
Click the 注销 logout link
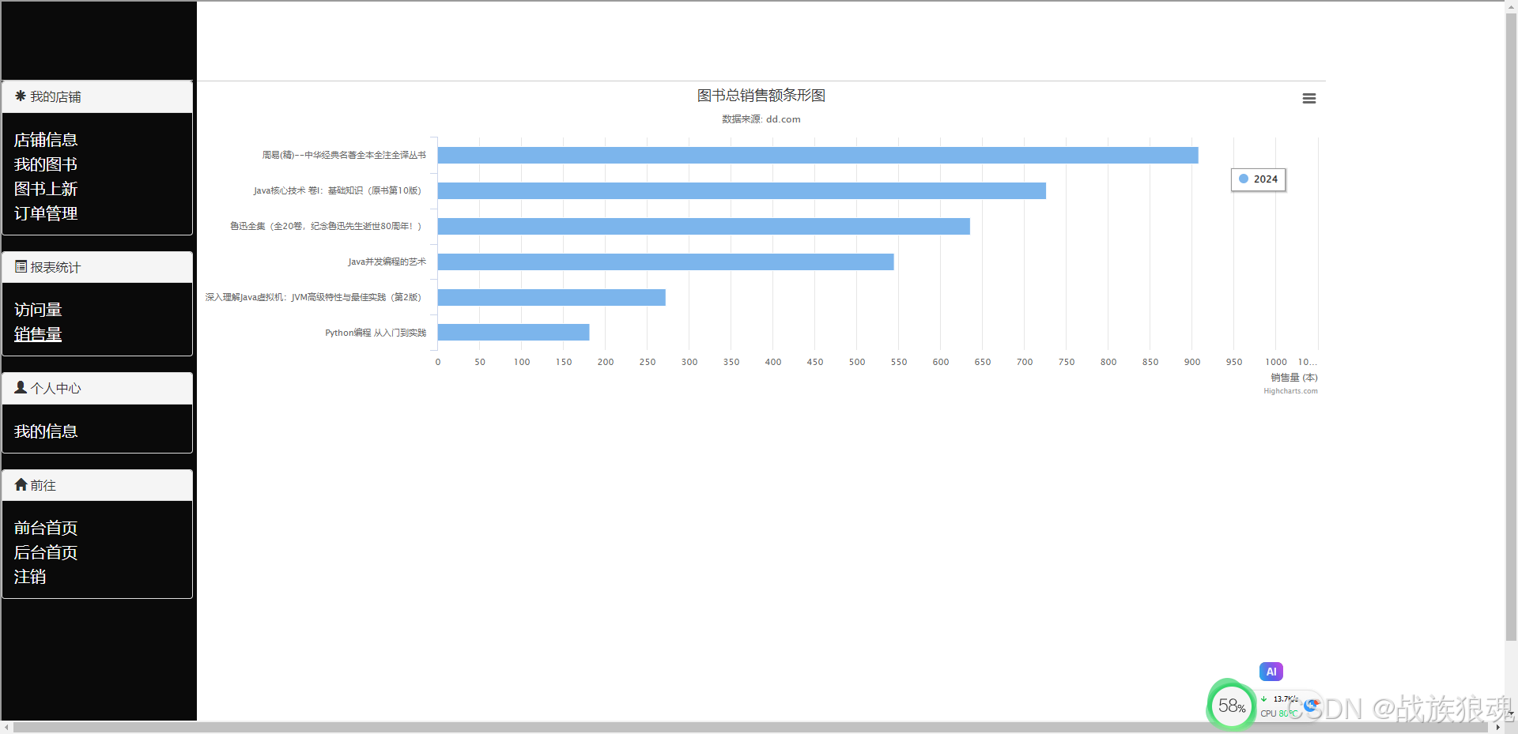click(29, 577)
